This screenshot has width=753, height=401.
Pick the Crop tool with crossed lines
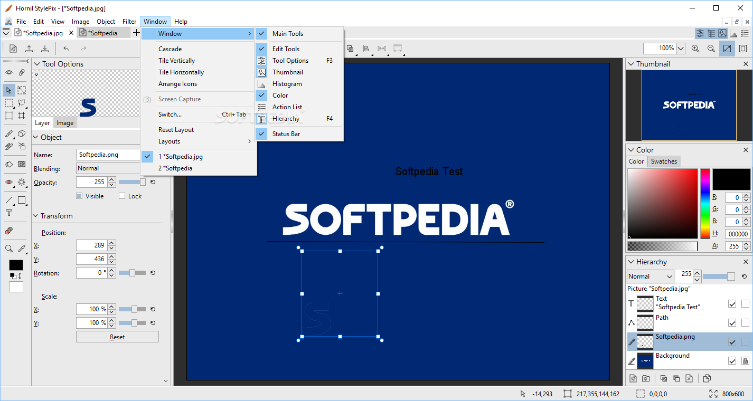pos(22,116)
